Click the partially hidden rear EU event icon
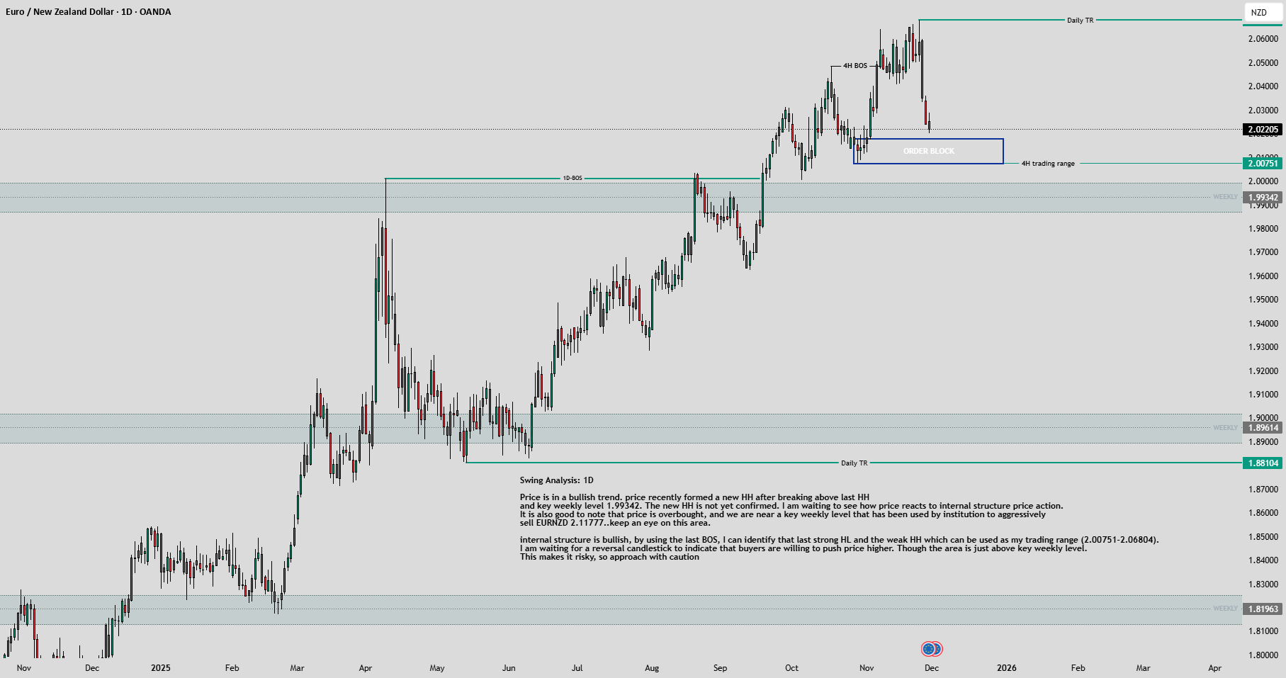 (939, 648)
